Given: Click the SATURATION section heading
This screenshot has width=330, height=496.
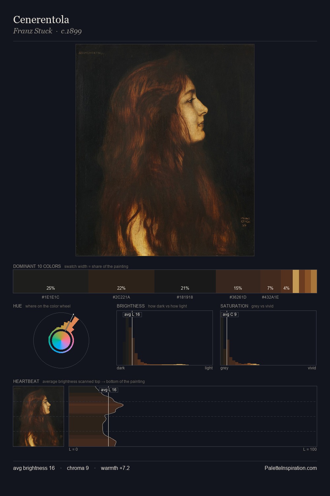Looking at the screenshot, I should 234,306.
